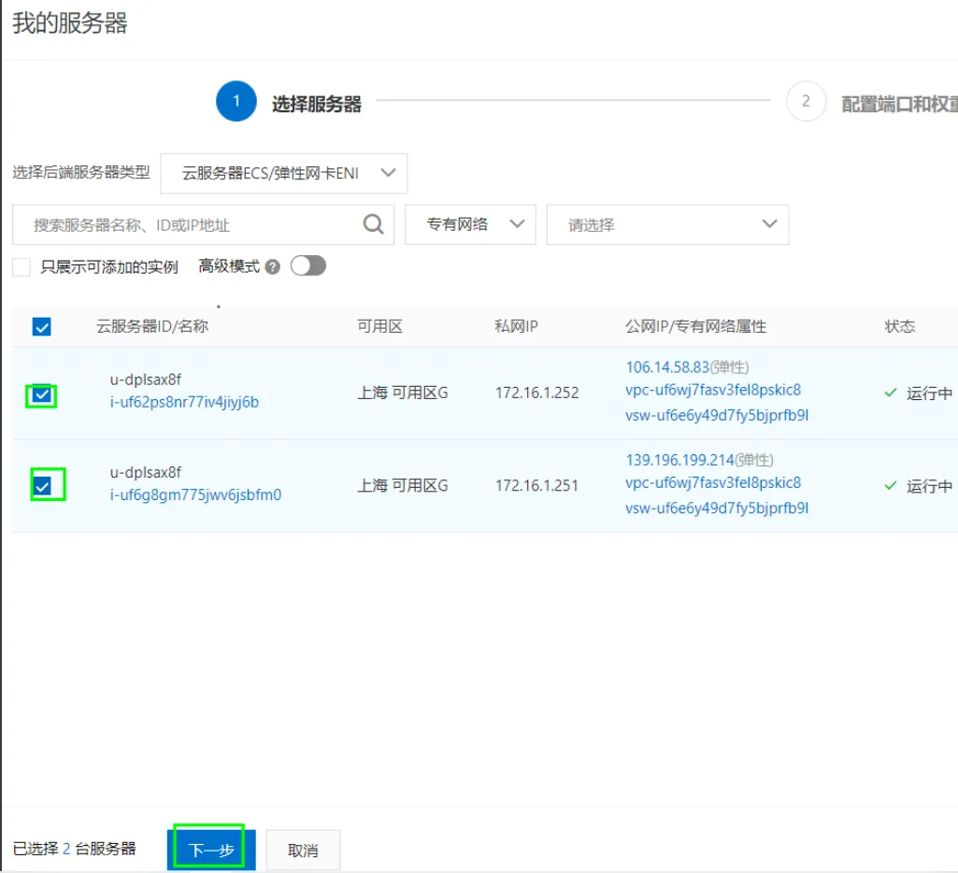Open public IP 139.196.199.214 link
The image size is (958, 873).
pos(679,460)
